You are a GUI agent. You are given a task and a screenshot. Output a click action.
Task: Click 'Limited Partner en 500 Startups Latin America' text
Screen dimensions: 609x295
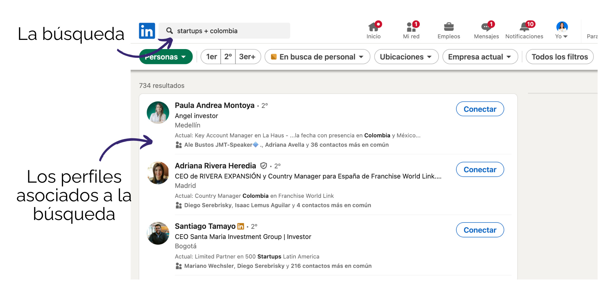(257, 257)
